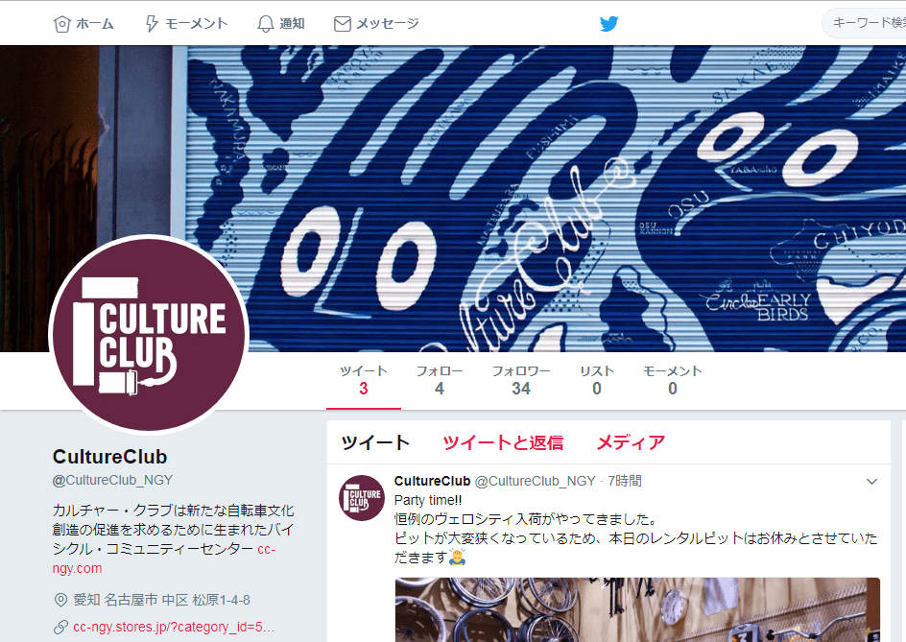
Task: Open the bicycle wheels tweet photo
Action: (x=637, y=609)
